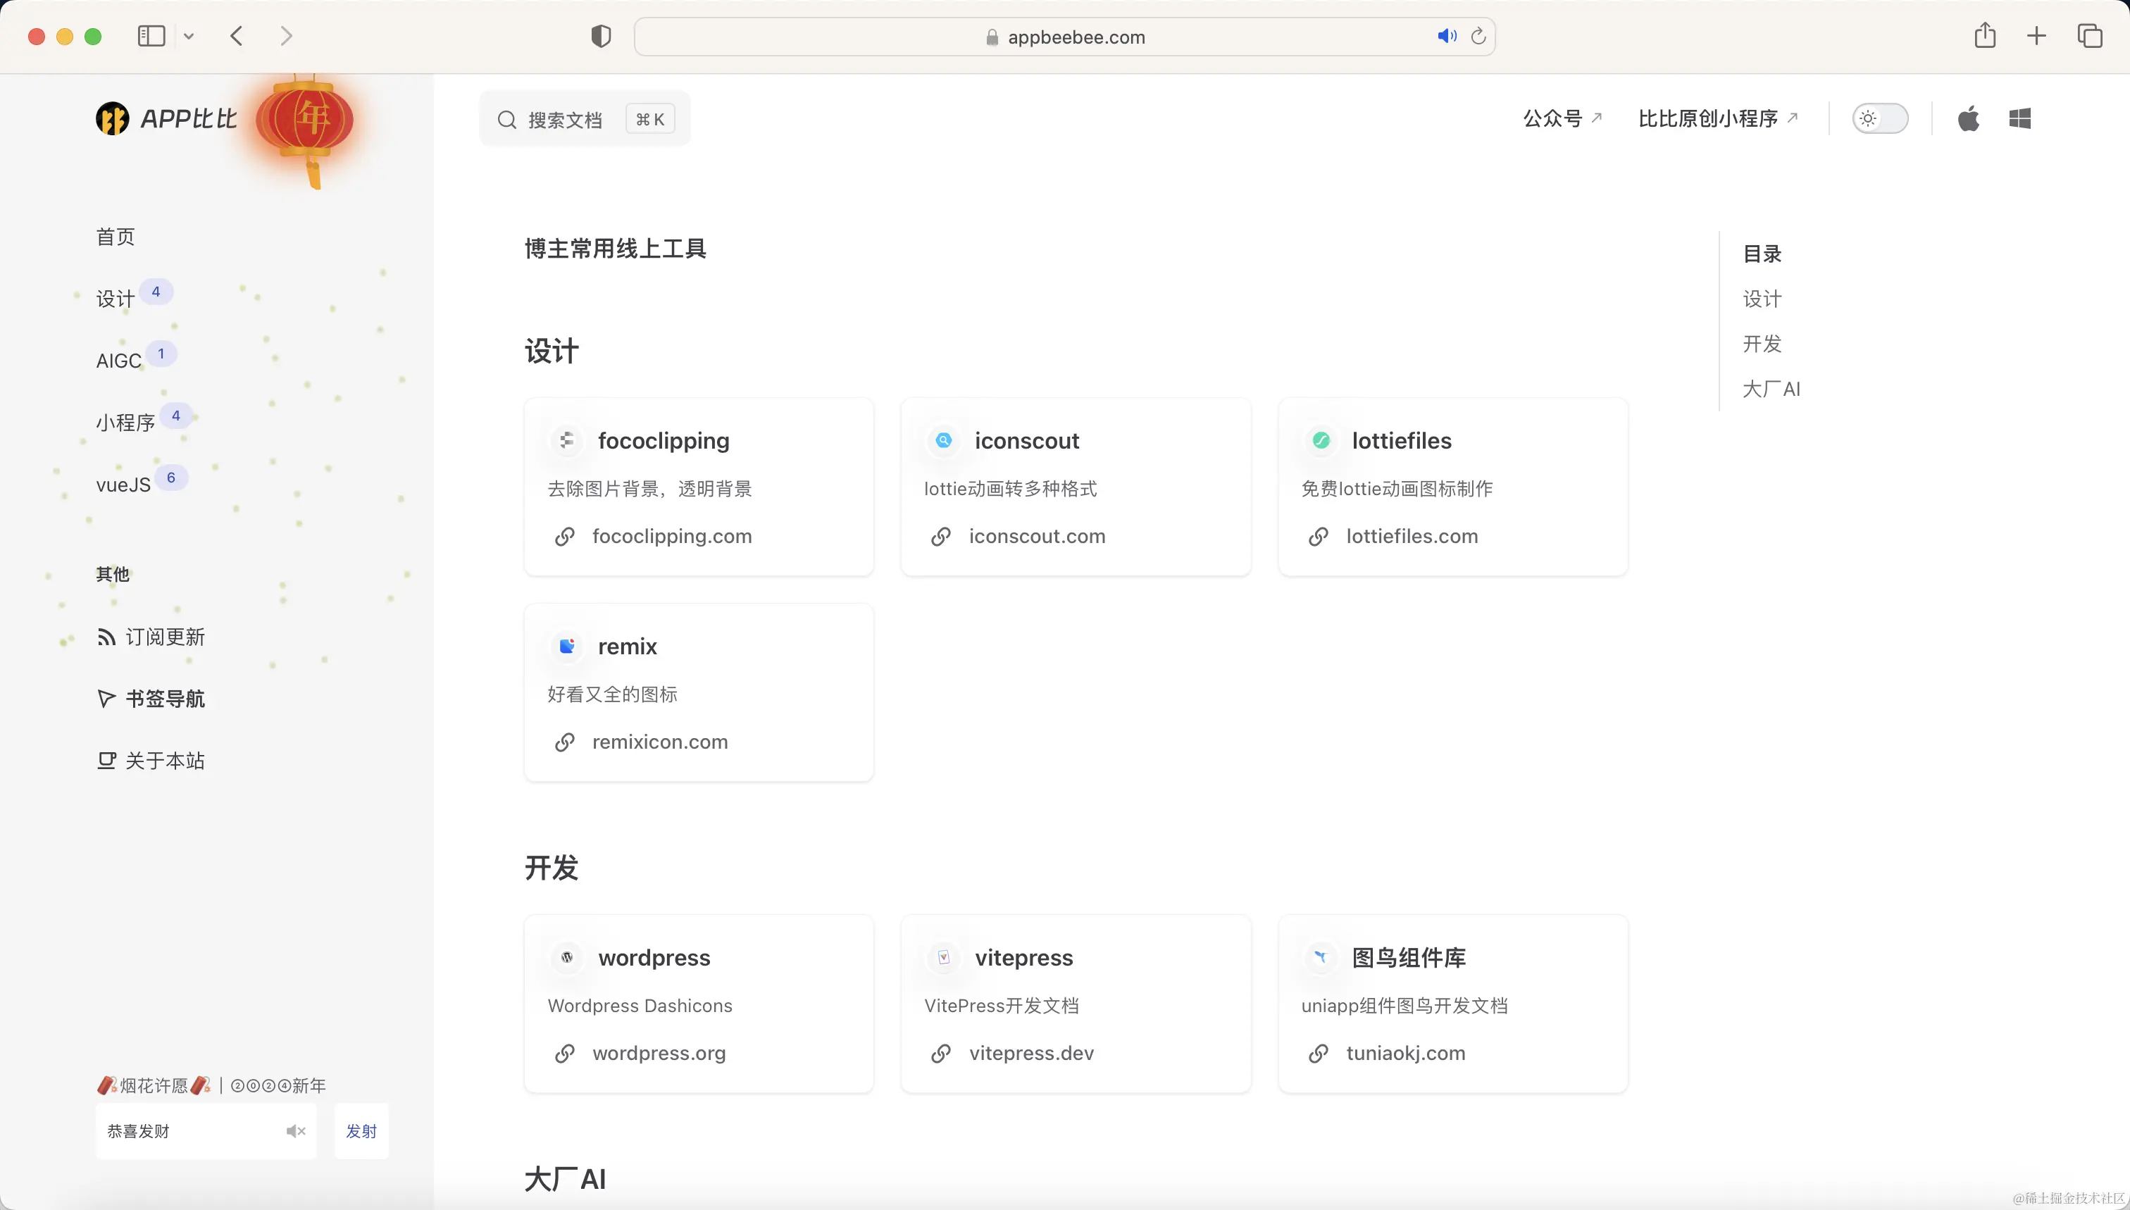The height and width of the screenshot is (1210, 2130).
Task: Click the Safari share icon
Action: (1985, 36)
